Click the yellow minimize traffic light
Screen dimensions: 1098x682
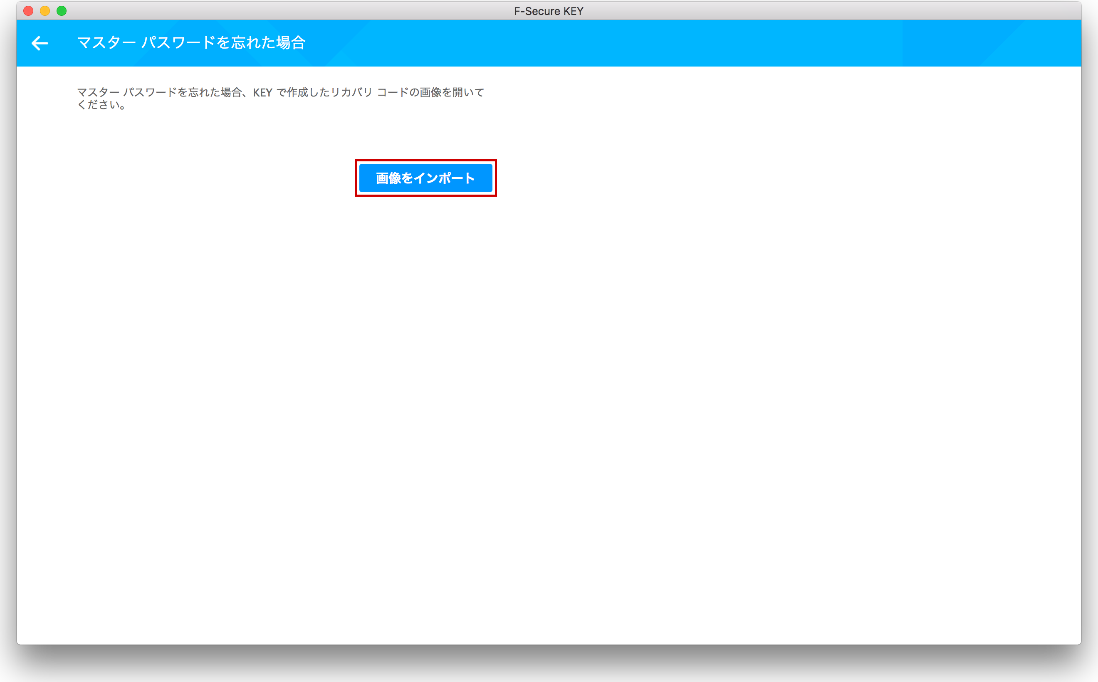tap(45, 11)
